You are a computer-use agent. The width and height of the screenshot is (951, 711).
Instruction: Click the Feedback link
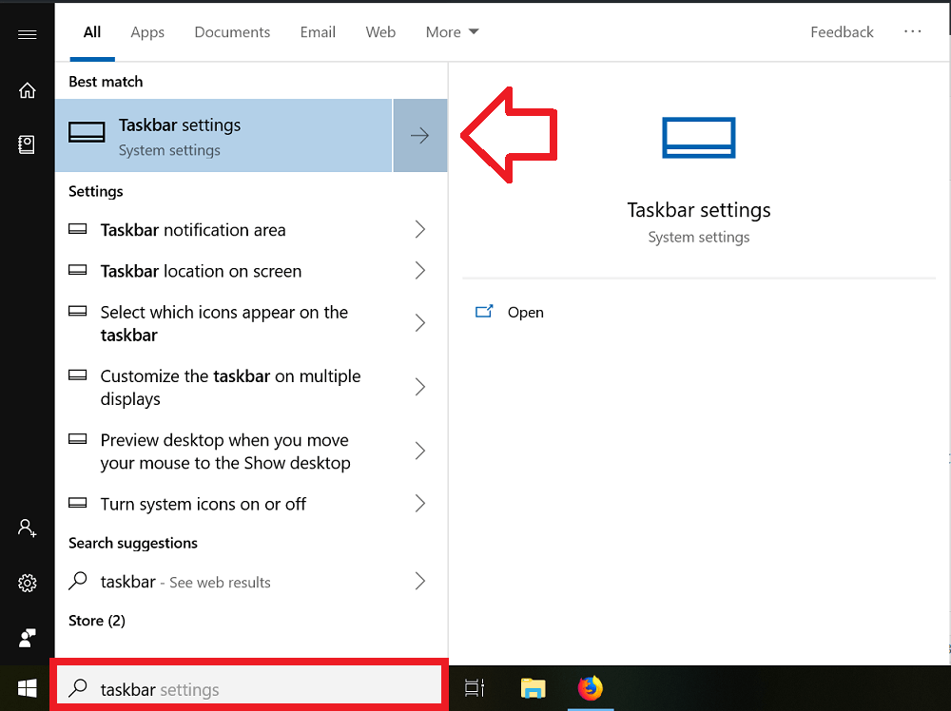[x=842, y=31]
